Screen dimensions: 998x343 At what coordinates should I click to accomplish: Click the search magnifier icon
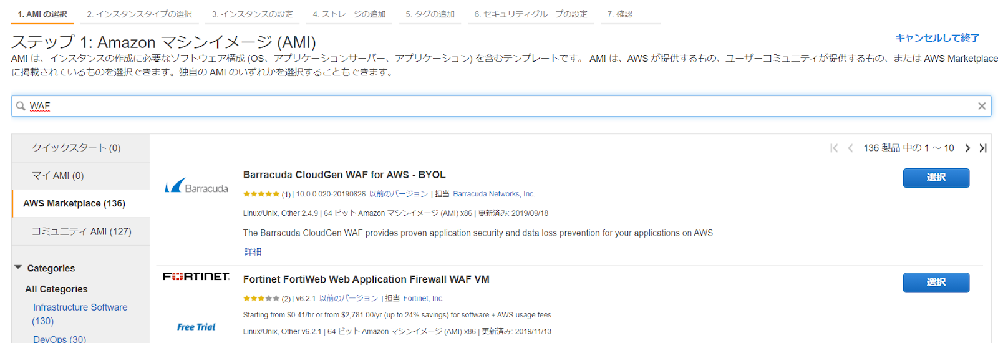click(21, 106)
